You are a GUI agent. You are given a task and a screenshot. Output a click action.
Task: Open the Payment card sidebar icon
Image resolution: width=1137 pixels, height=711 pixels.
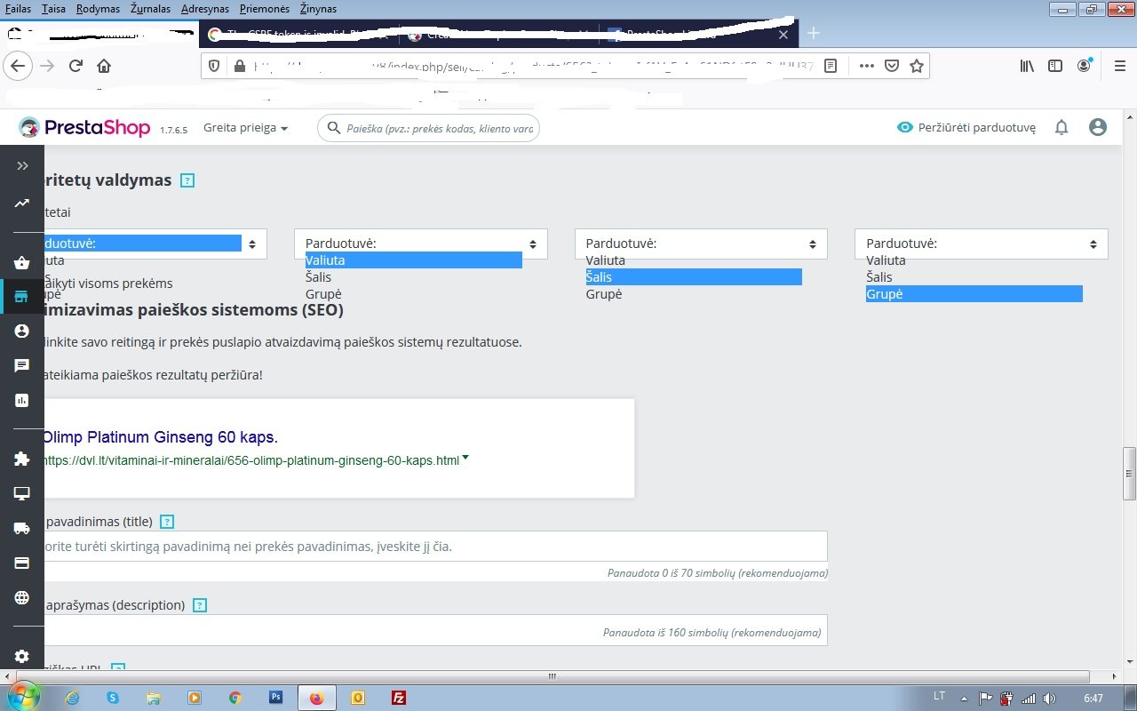[x=22, y=563]
